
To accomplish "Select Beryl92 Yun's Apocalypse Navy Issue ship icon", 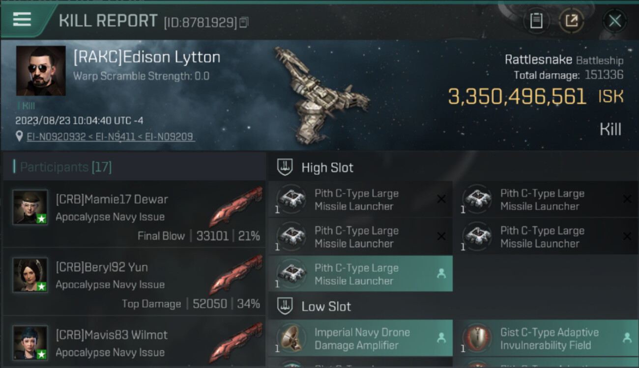I will click(235, 274).
